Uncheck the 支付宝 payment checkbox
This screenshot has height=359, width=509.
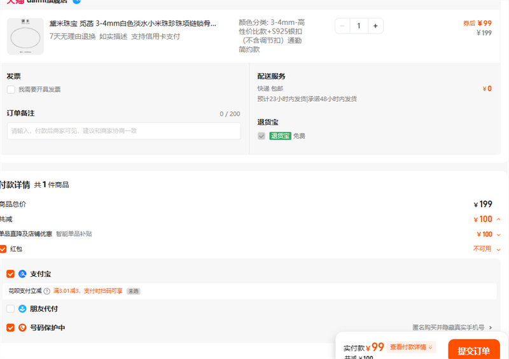tap(10, 274)
